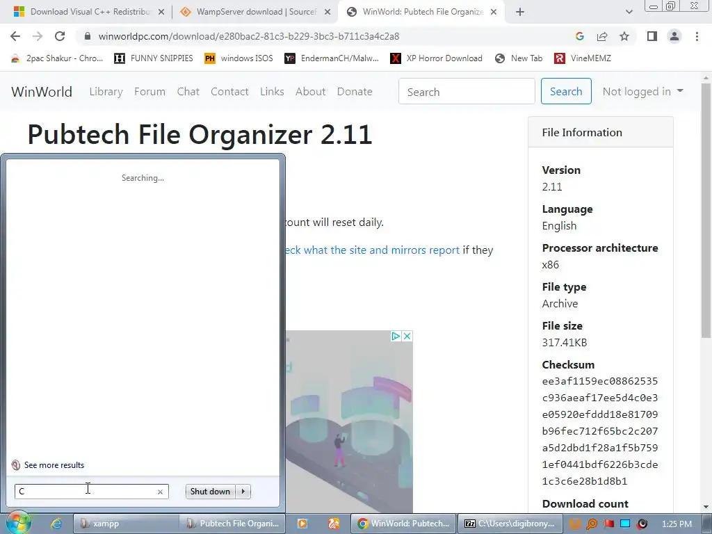Click the blue monitor tray icon
This screenshot has width=712, height=534.
[x=625, y=524]
